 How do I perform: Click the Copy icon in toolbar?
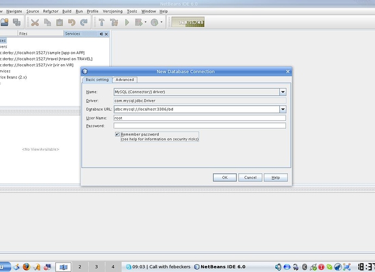[47, 22]
